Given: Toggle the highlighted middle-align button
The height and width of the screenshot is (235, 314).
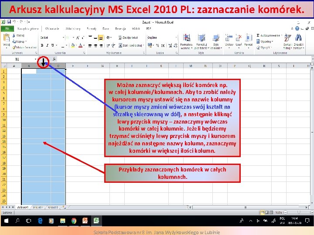Looking at the screenshot, I should coord(101,37).
